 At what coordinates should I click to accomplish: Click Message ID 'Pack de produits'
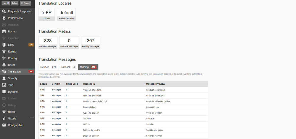click(92, 96)
